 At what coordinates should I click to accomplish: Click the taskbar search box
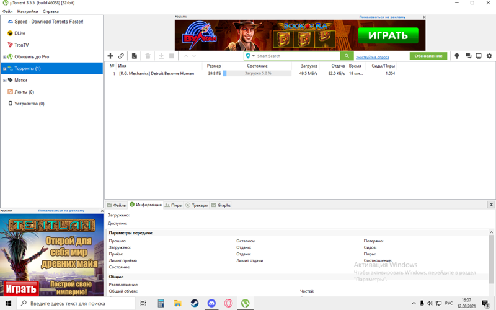pos(76,303)
